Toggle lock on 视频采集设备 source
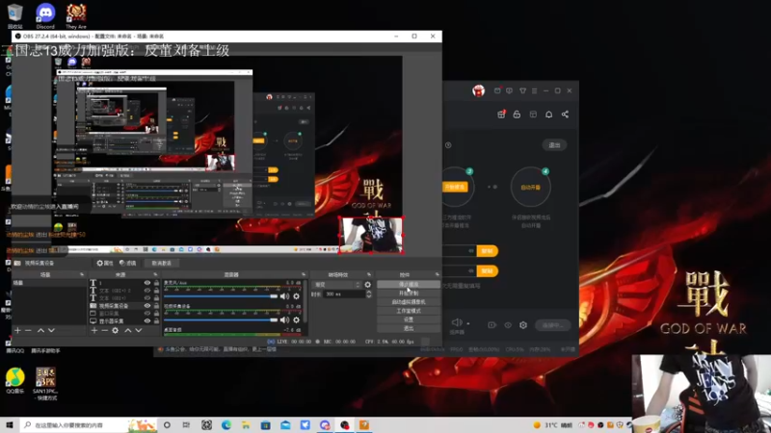 coord(156,305)
